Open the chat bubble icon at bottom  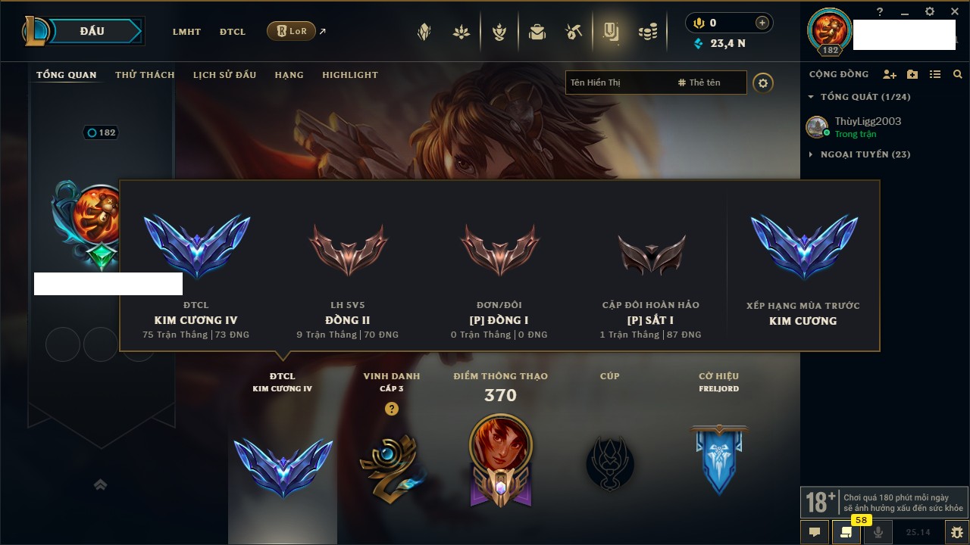pyautogui.click(x=815, y=532)
